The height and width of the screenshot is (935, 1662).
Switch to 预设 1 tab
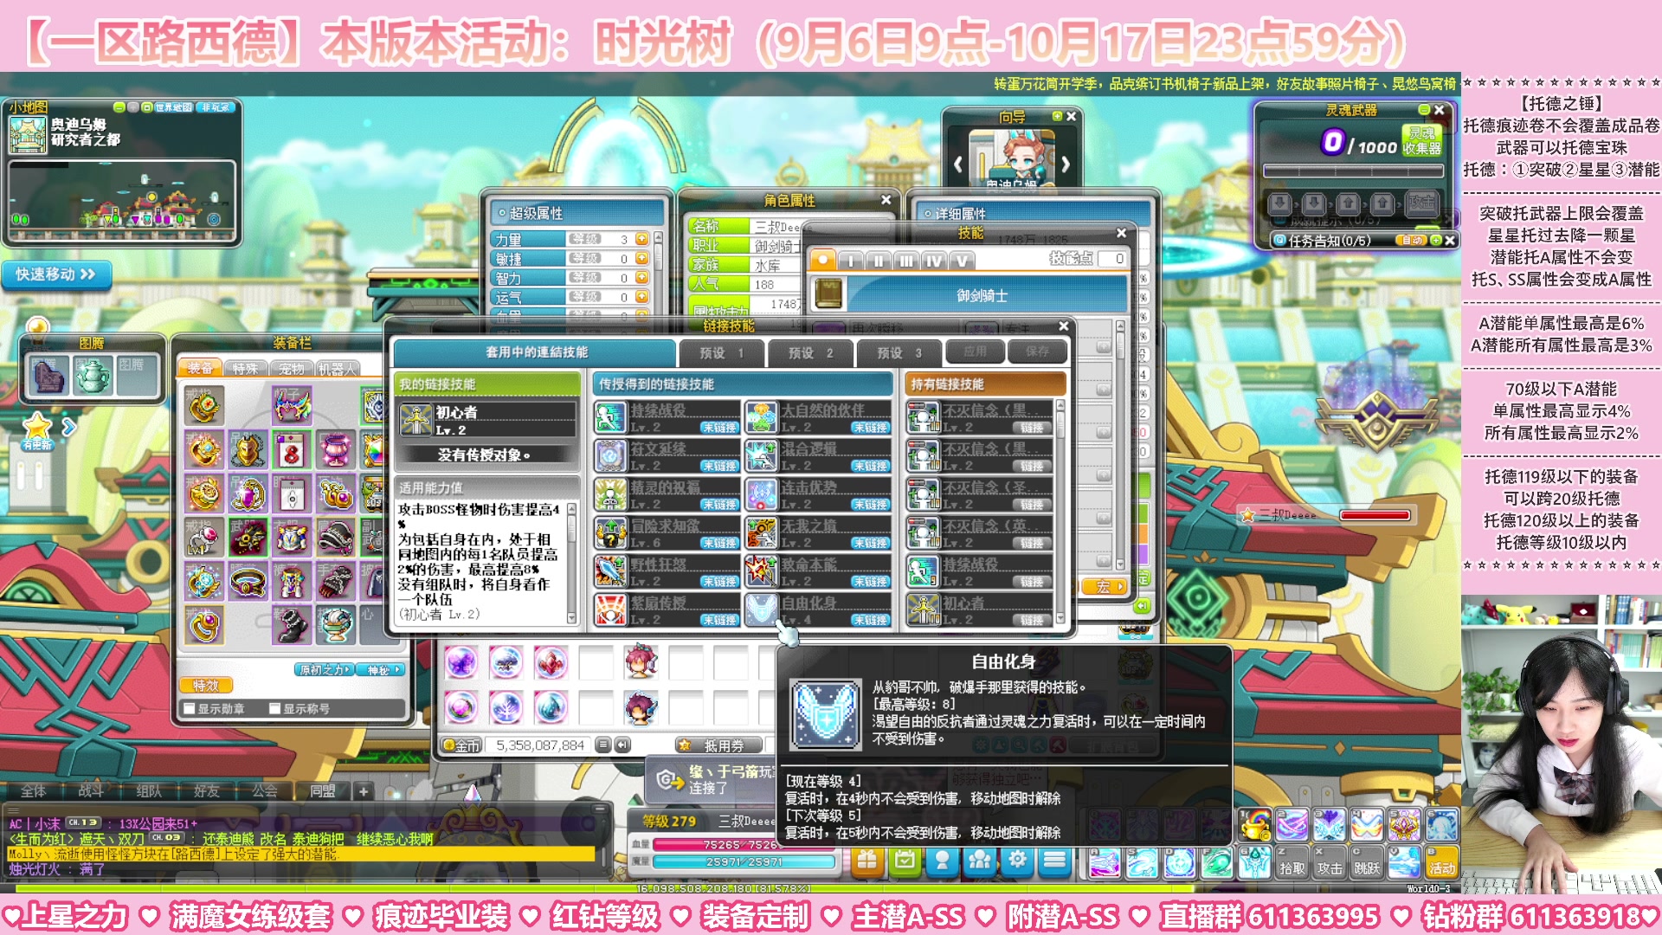coord(722,352)
